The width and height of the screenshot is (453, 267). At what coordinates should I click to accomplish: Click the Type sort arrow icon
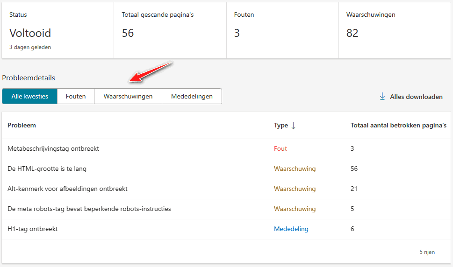293,126
